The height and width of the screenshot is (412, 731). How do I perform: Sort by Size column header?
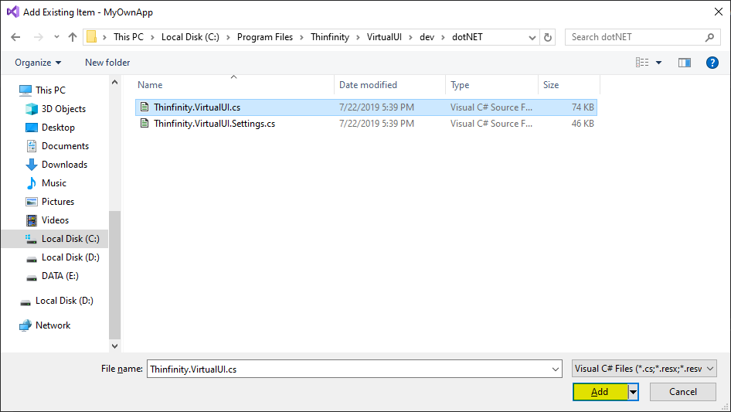pyautogui.click(x=551, y=85)
